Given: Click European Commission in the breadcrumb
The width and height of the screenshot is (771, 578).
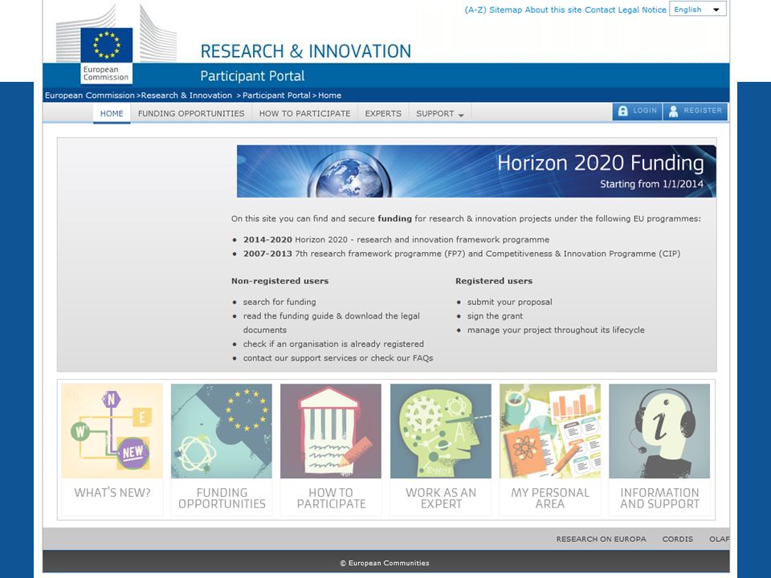Looking at the screenshot, I should click(x=89, y=96).
